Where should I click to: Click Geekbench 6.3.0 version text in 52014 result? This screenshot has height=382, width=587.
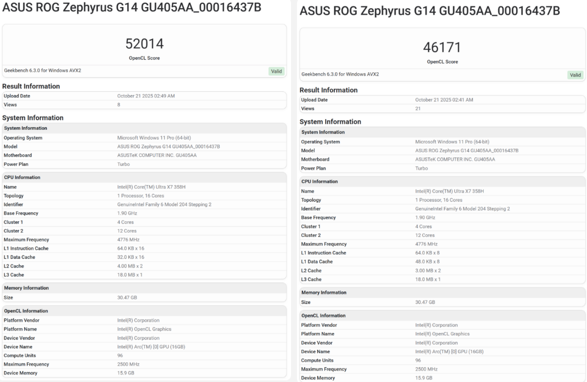coord(42,71)
